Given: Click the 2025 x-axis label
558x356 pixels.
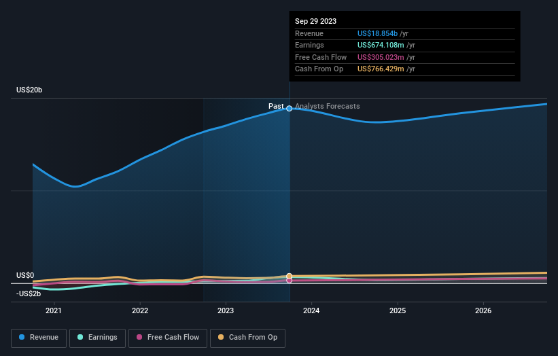Looking at the screenshot, I should tap(398, 311).
